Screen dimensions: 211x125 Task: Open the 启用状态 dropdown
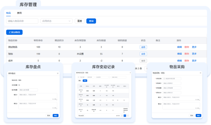[57, 21]
